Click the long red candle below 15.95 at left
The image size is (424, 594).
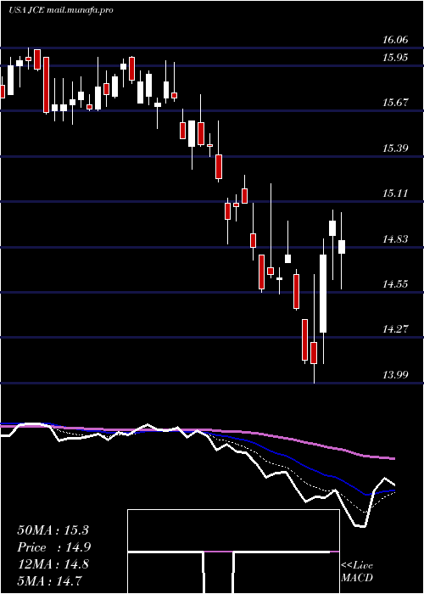(x=46, y=85)
